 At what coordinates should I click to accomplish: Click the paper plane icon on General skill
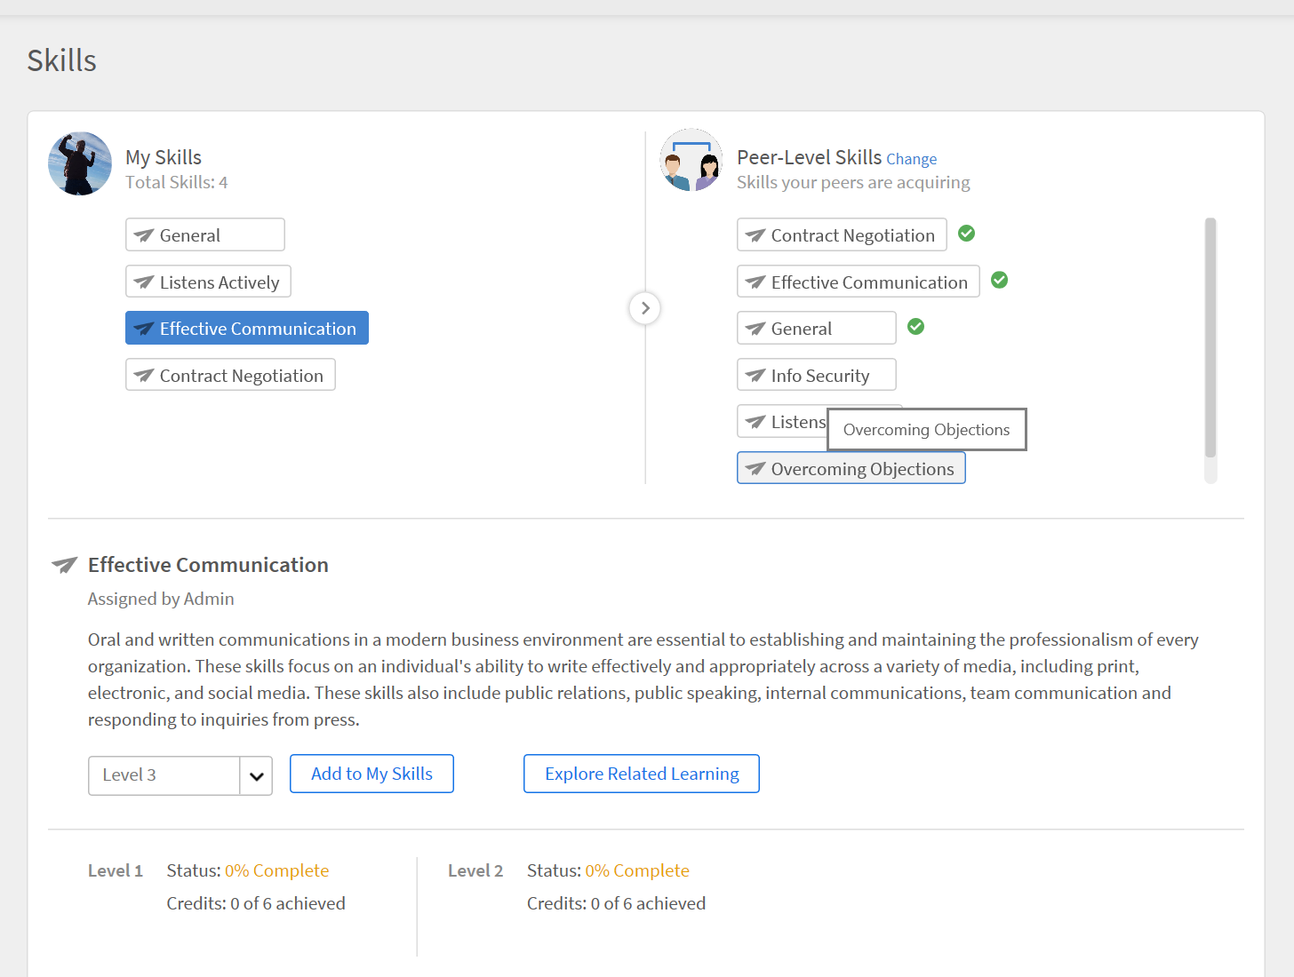click(144, 235)
